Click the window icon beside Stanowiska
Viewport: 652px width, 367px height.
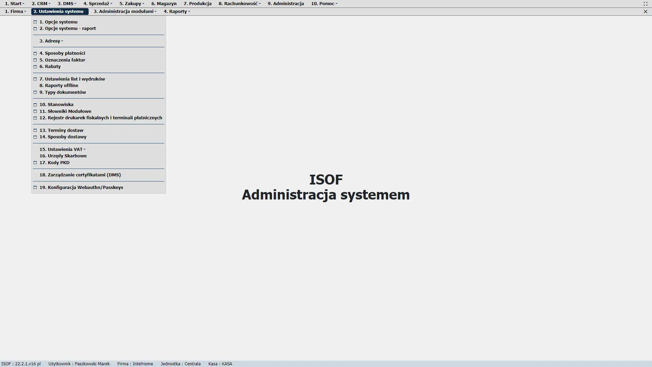click(35, 105)
